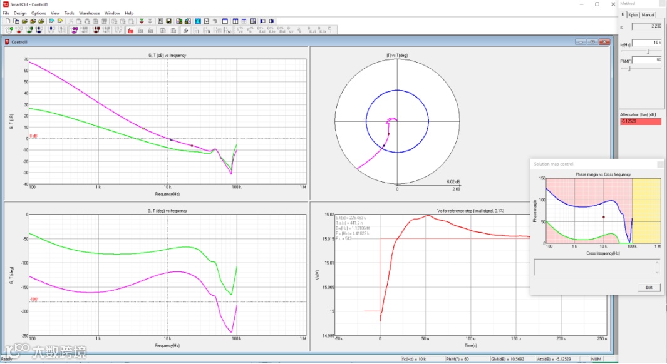
Task: Click the Zi impedance transfer function icon
Action: (329, 30)
